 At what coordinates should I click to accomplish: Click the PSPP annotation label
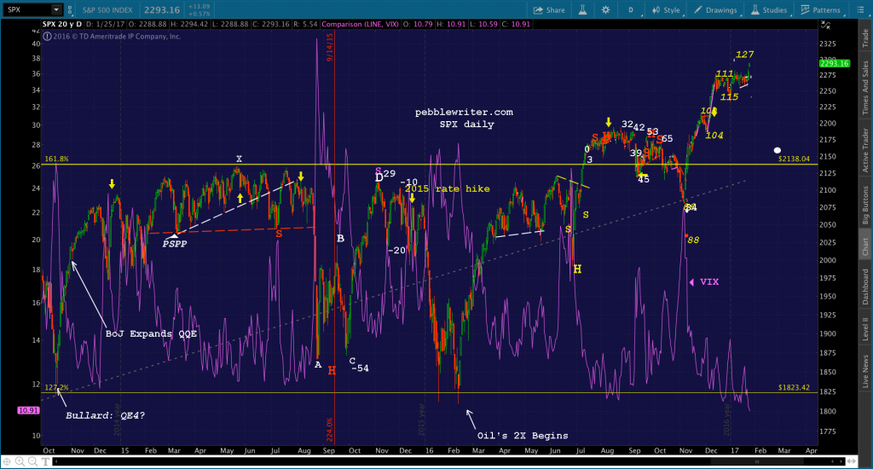point(175,243)
